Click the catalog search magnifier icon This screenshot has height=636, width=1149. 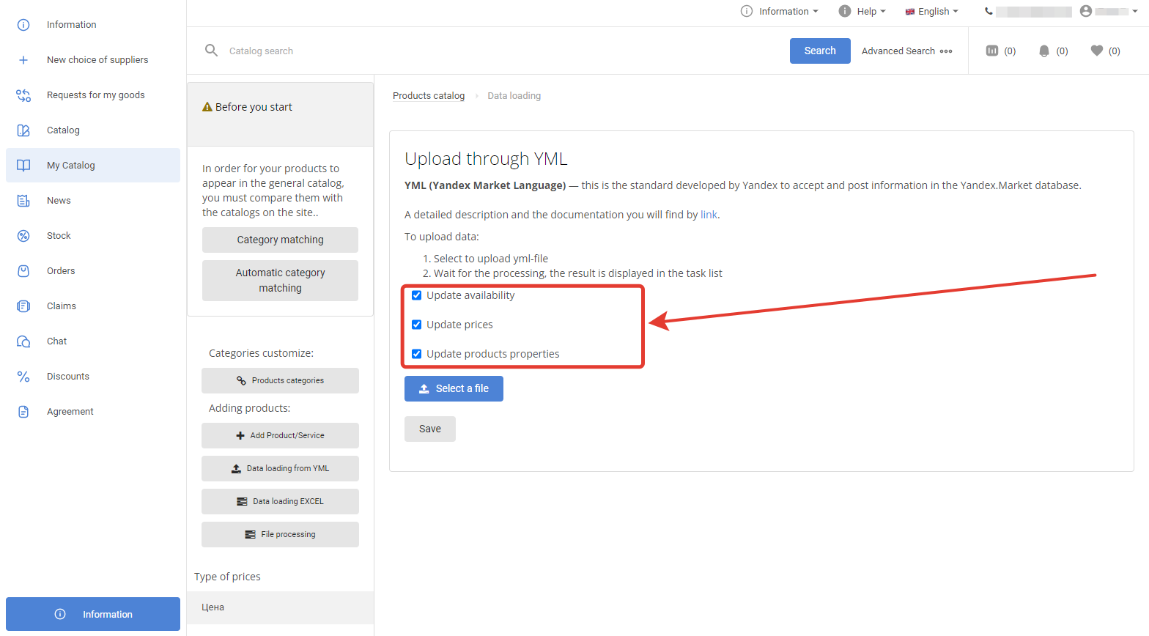[211, 51]
